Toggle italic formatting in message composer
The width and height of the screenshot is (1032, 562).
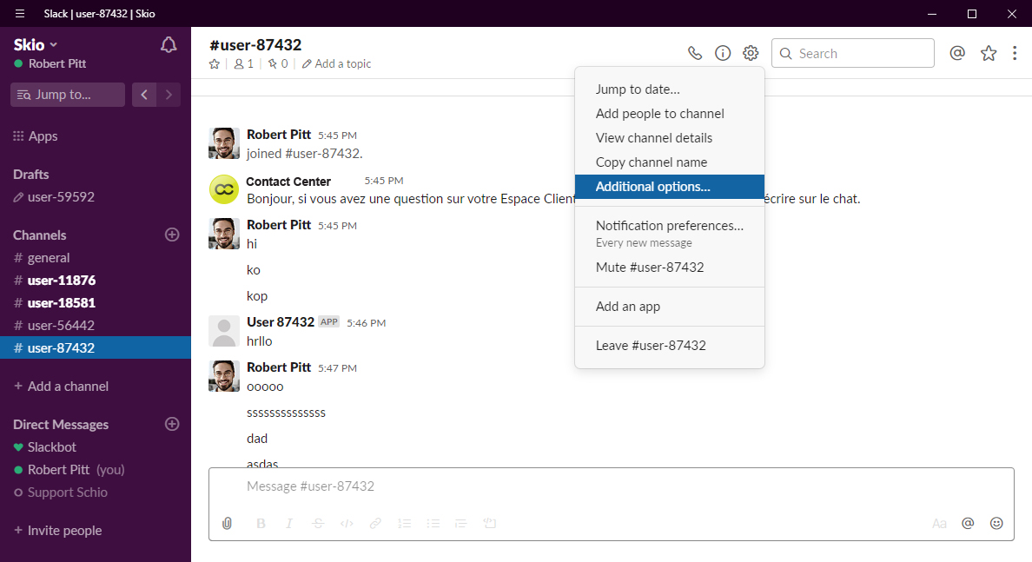pyautogui.click(x=289, y=523)
